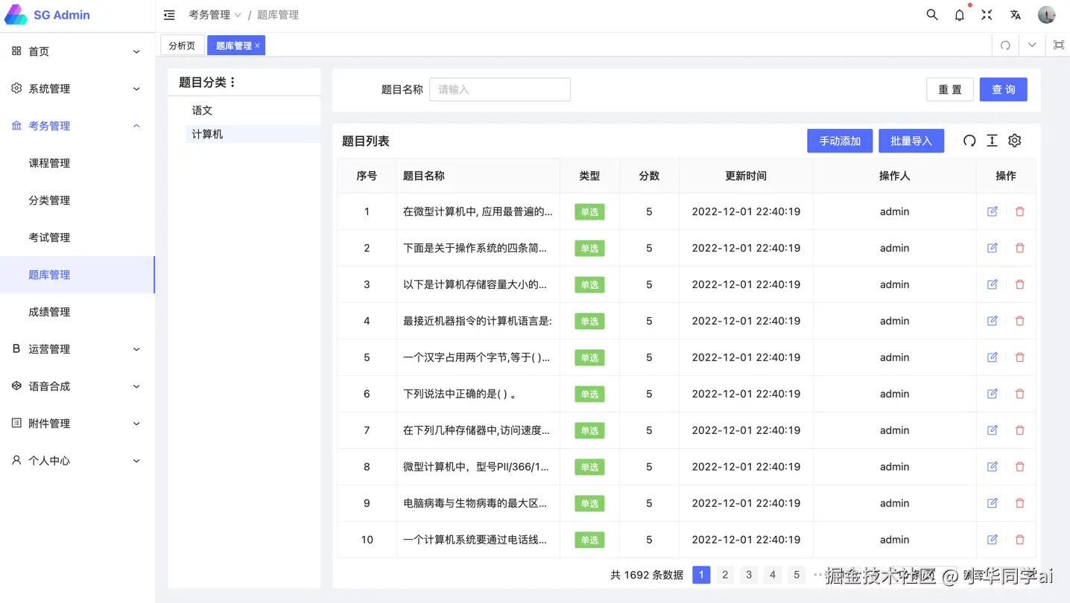Edit question row 1
Image resolution: width=1070 pixels, height=603 pixels.
click(993, 211)
